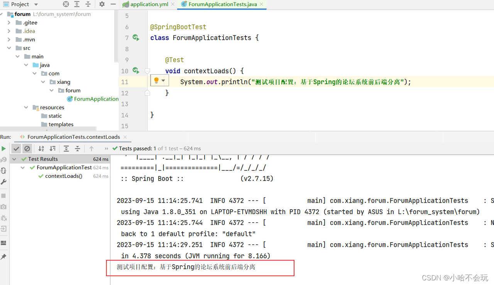Expand all test results

tap(66, 148)
